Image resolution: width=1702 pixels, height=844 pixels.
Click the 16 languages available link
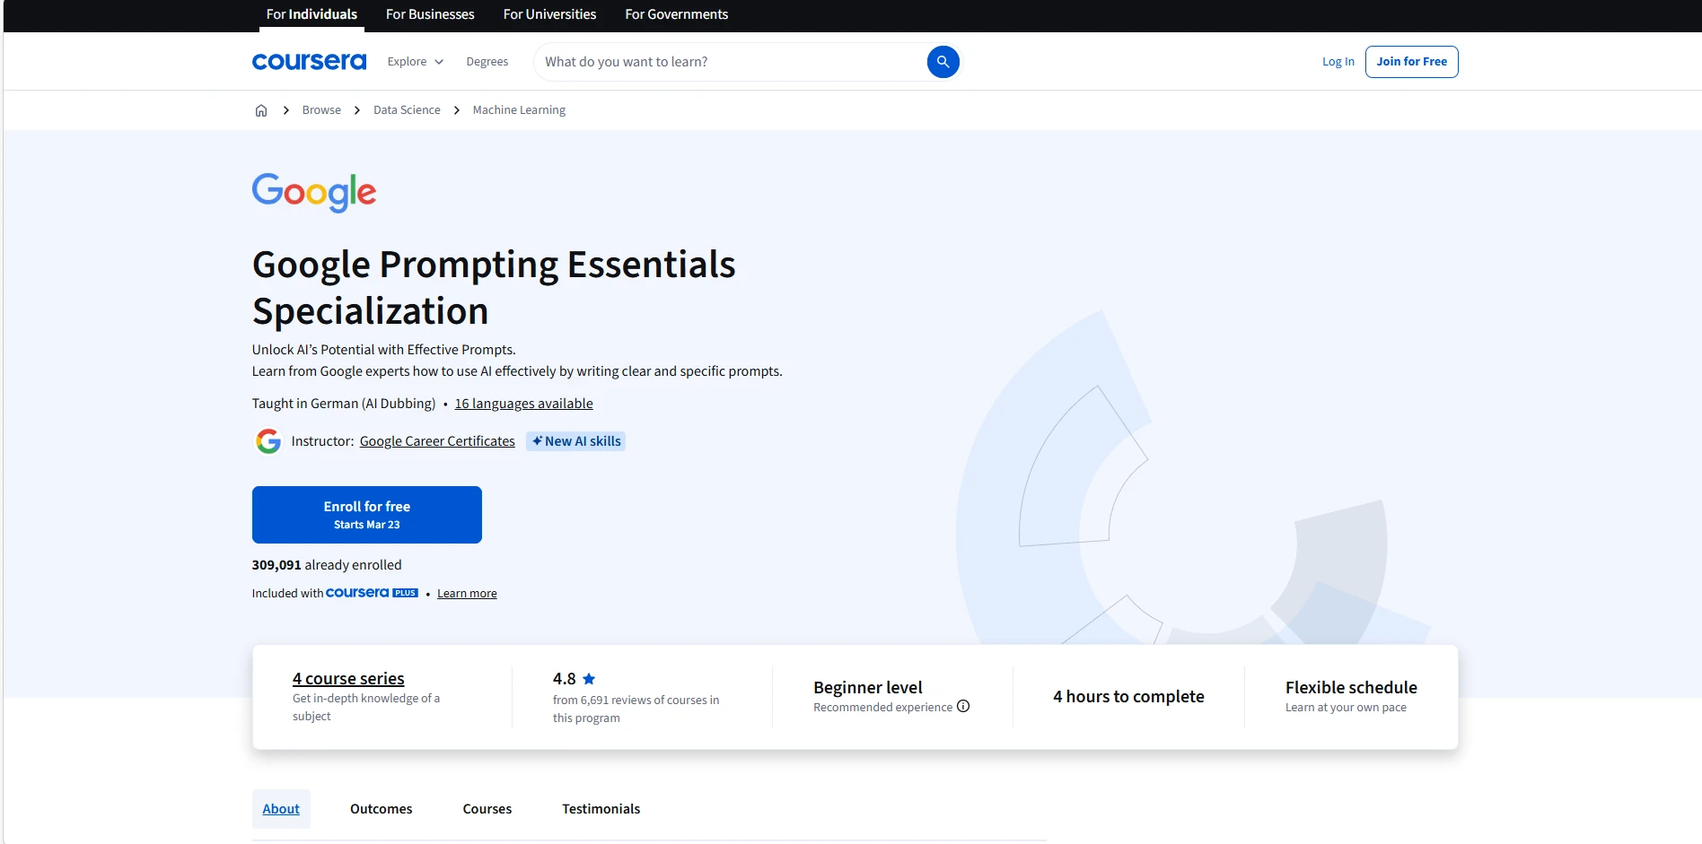(x=523, y=403)
